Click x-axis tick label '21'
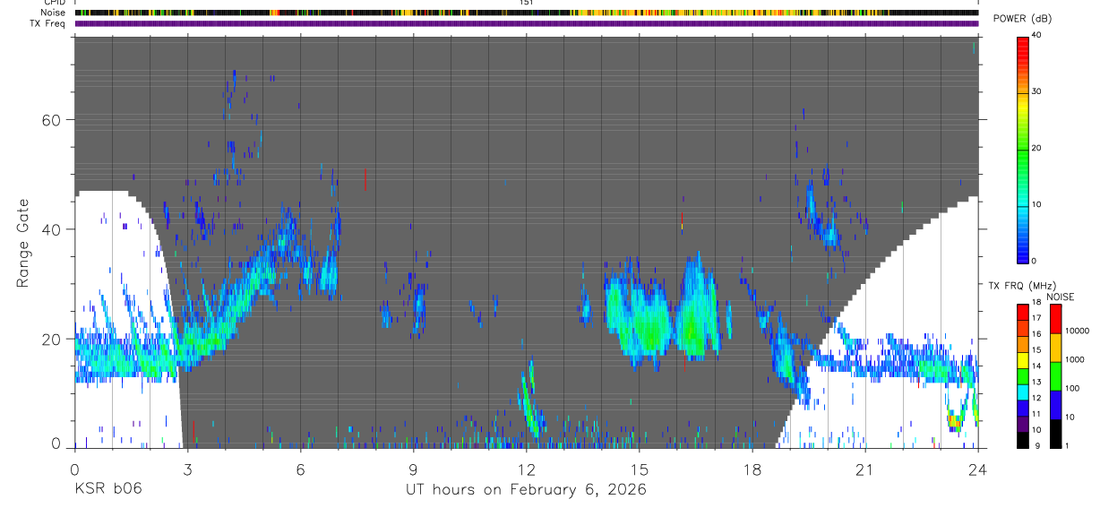Image resolution: width=1100 pixels, height=508 pixels. point(865,469)
